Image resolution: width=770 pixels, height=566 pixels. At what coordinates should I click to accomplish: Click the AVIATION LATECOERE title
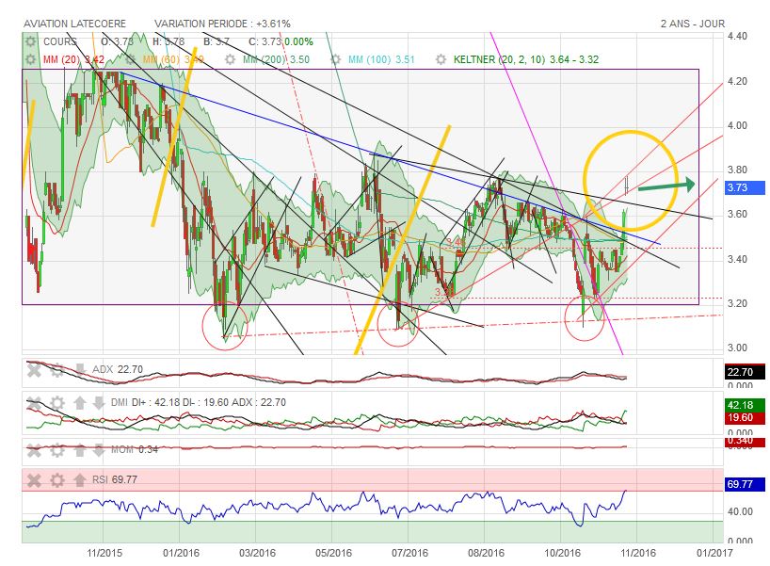coord(74,24)
